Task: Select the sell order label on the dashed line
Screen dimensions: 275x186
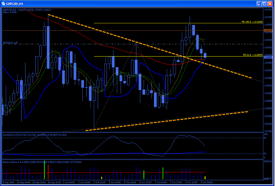Action: pos(10,43)
